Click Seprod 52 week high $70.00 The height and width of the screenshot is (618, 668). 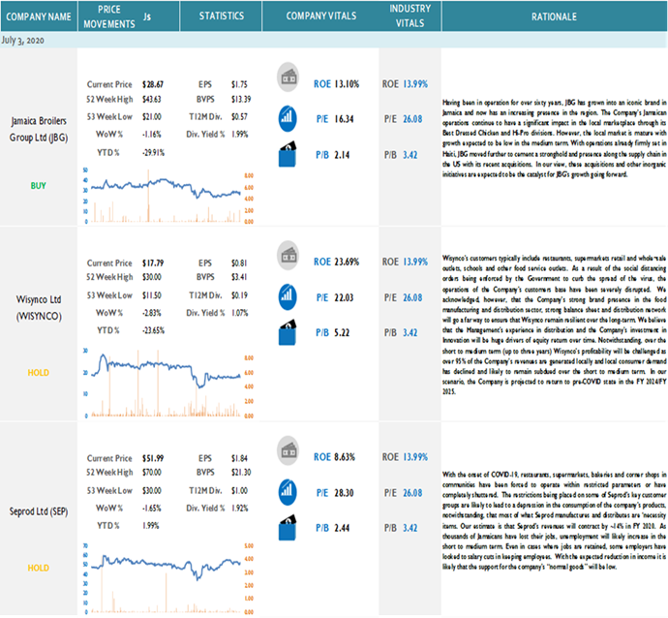pyautogui.click(x=152, y=473)
